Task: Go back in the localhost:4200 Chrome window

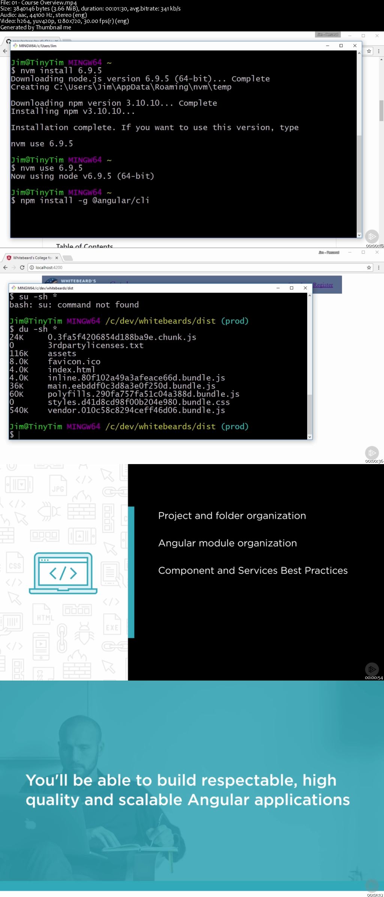Action: [x=5, y=268]
